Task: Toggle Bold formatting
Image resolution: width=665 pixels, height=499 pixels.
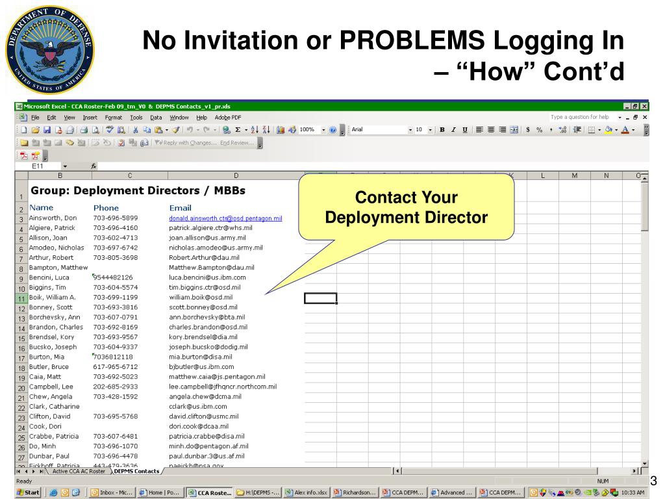Action: [442, 130]
